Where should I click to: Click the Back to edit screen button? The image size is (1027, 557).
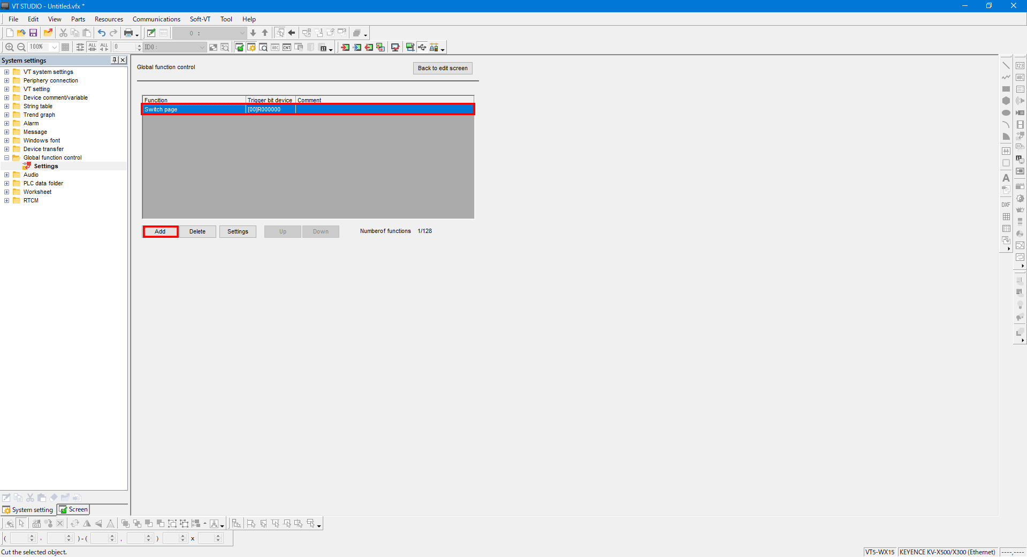coord(443,68)
